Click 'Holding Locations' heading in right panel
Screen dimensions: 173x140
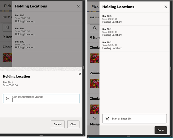pyautogui.click(x=118, y=7)
